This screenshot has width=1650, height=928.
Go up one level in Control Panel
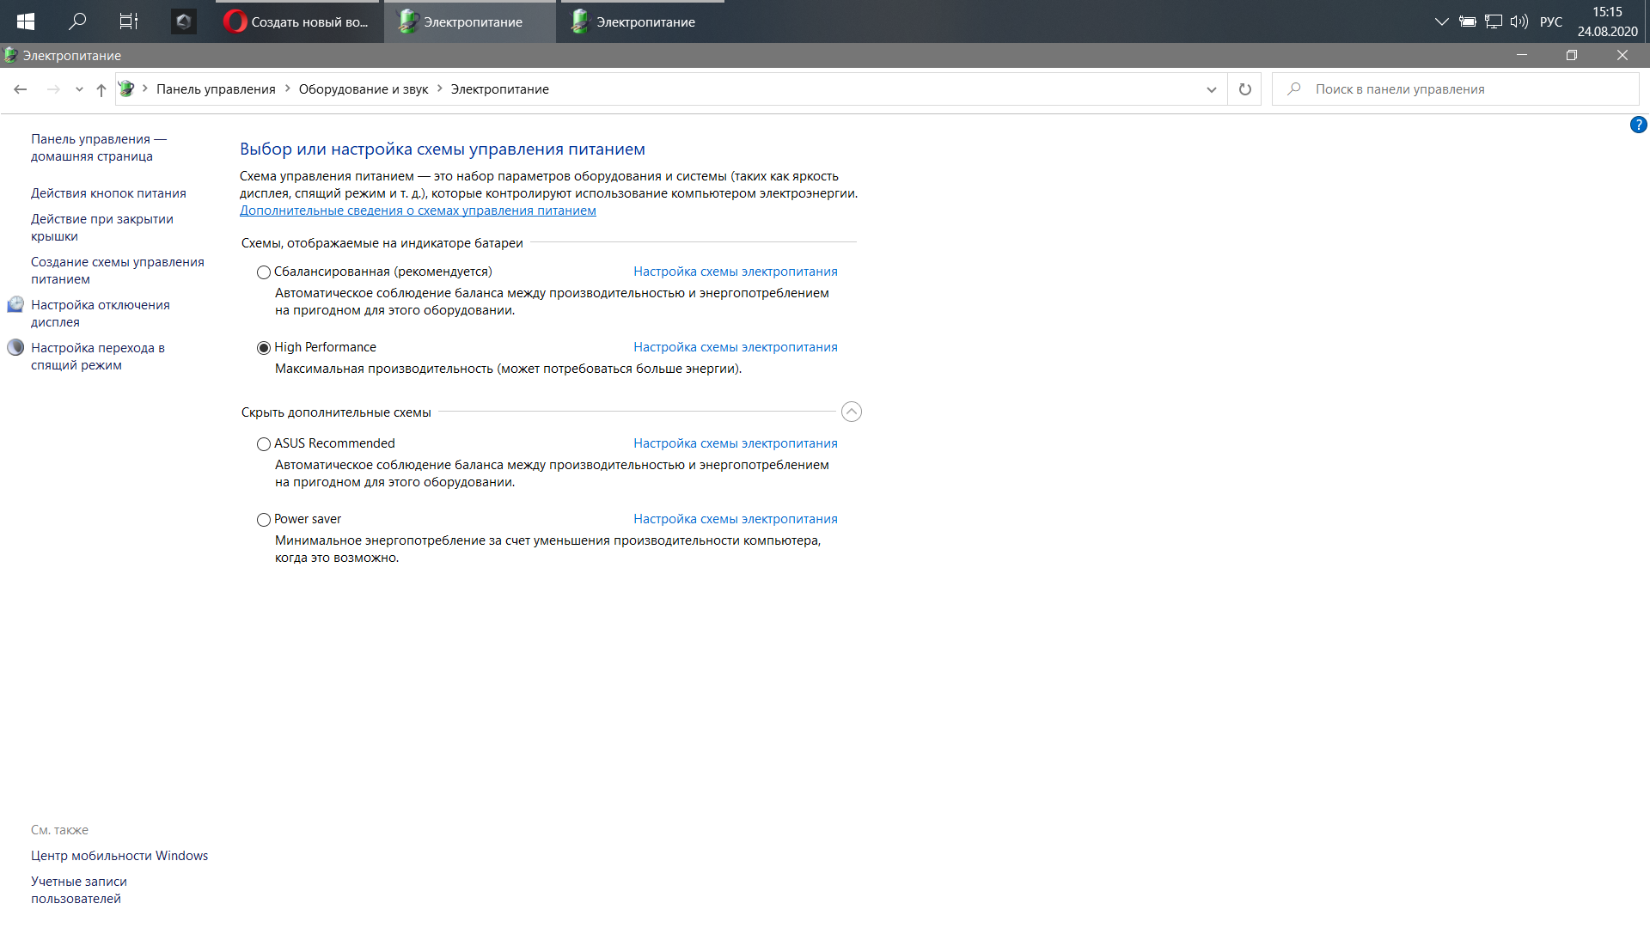(x=101, y=89)
